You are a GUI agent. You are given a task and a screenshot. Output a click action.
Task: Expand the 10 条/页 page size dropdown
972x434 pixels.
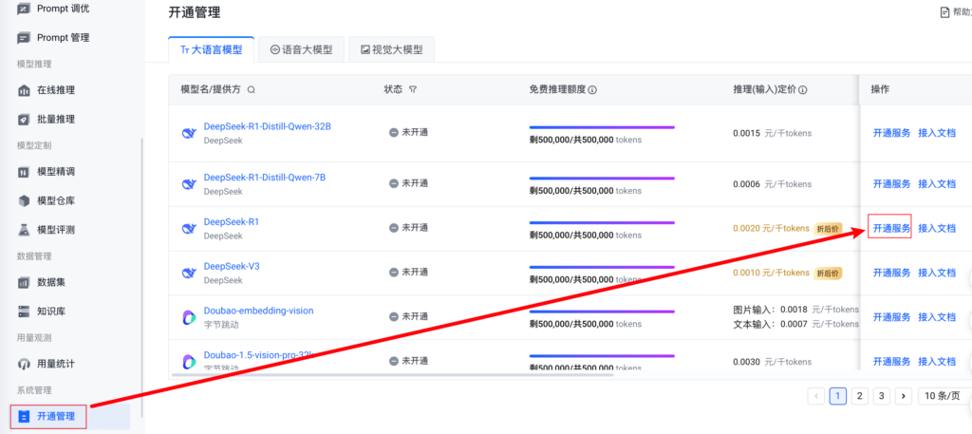click(944, 396)
